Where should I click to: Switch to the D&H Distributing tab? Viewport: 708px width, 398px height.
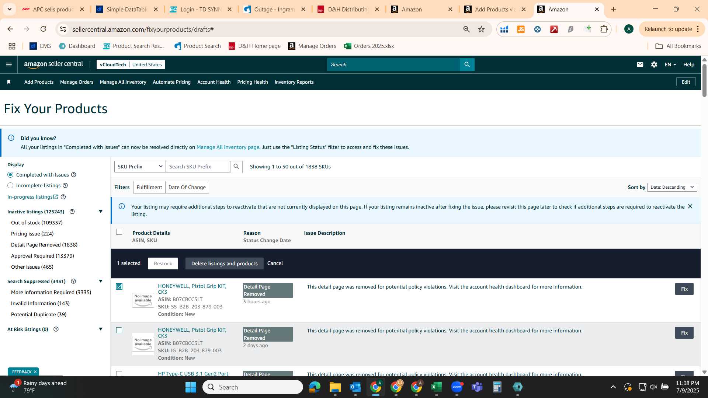[348, 9]
